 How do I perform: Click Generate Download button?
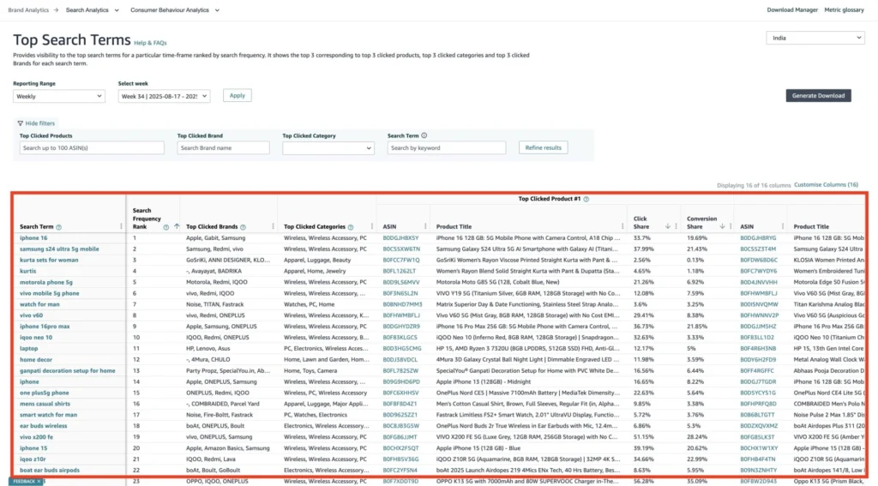point(818,96)
